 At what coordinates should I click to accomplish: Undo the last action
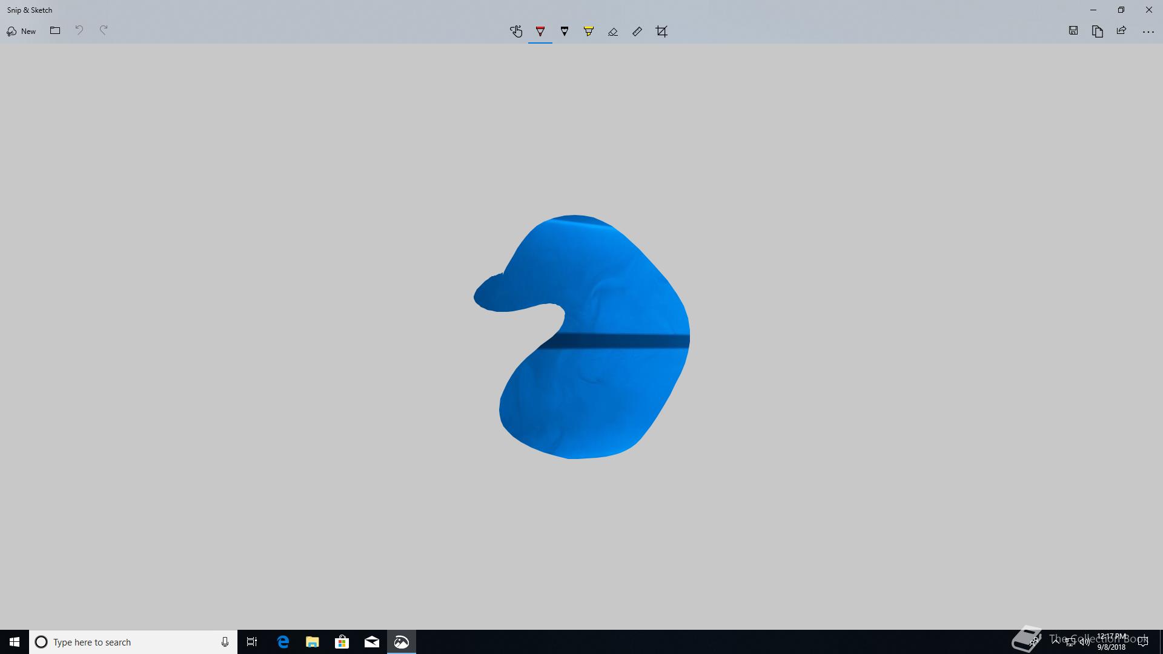coord(79,30)
